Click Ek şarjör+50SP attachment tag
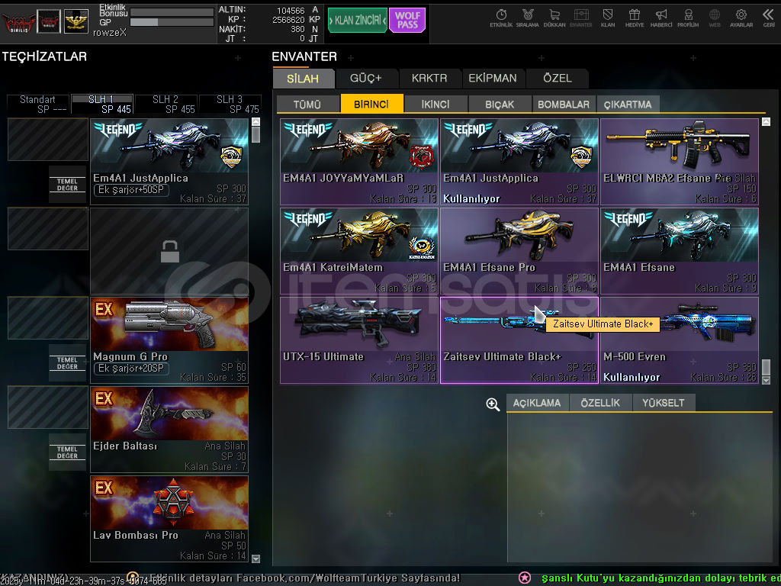 click(x=131, y=190)
